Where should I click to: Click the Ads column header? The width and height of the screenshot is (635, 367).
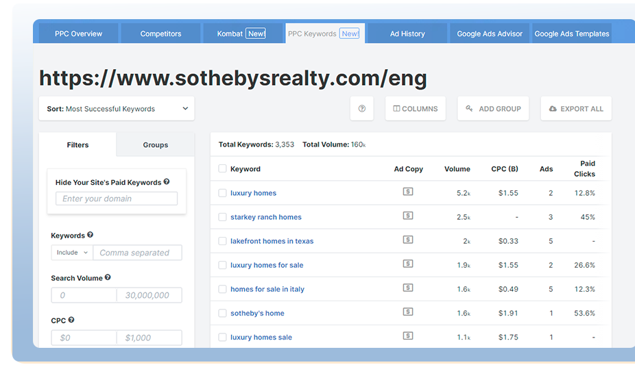546,169
